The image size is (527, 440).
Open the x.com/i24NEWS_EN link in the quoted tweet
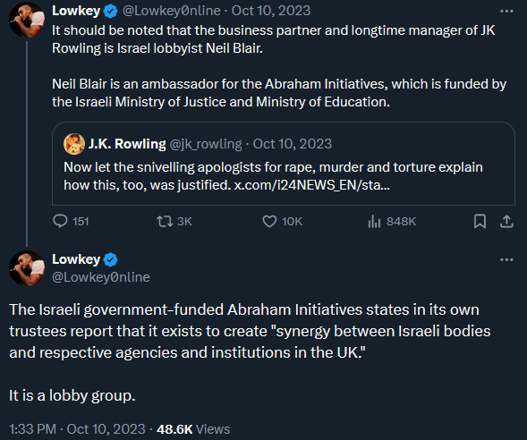(x=312, y=185)
